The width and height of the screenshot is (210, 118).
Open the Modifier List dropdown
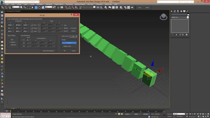(x=180, y=17)
